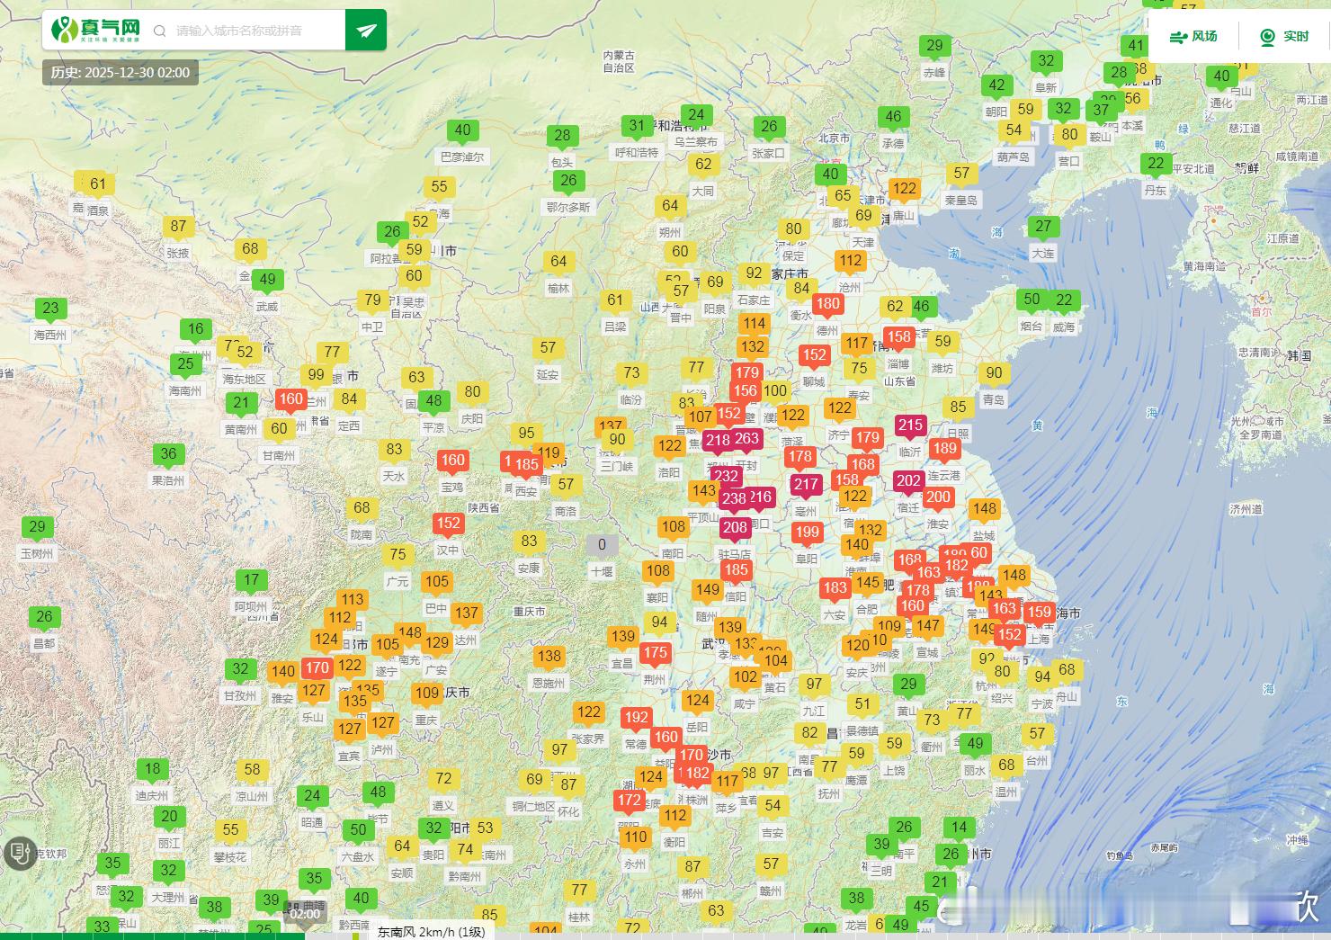
Task: Open the 昌都 marker showing 26
Action: click(x=44, y=618)
